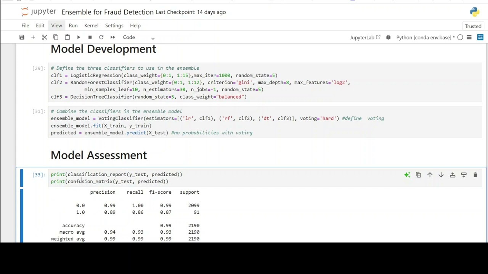Place cursor in clf1 LogisticRegression line
488x274 pixels.
tap(164, 75)
